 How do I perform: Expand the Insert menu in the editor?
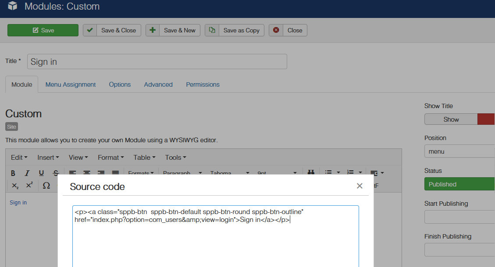click(48, 157)
